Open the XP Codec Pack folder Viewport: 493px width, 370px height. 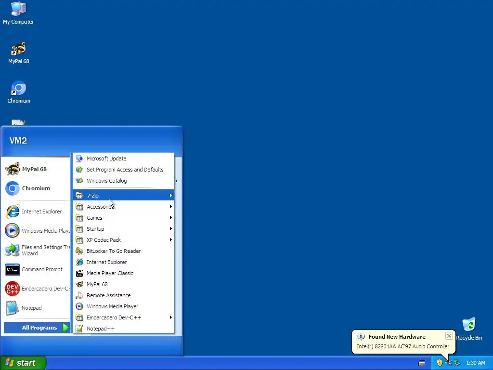(123, 240)
